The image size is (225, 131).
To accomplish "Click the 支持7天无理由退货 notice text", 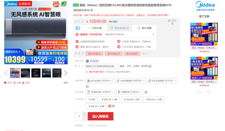I will pyautogui.click(x=97, y=125).
